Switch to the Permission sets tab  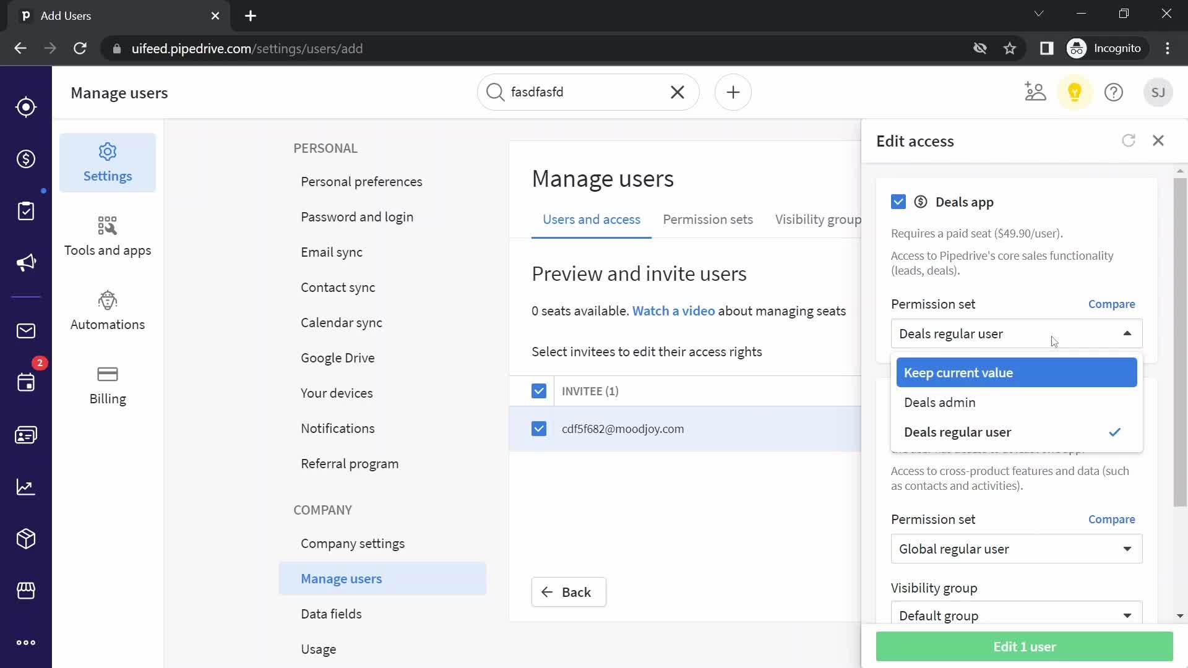coord(707,220)
